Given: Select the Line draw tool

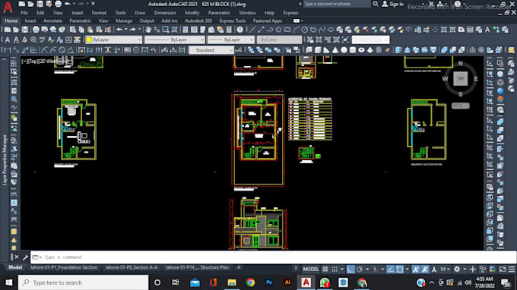Looking at the screenshot, I should [252, 30].
